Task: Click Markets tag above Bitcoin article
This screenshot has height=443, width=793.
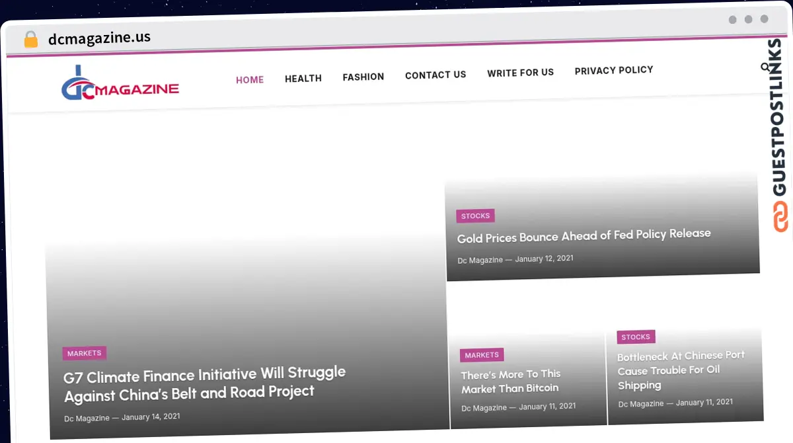Action: point(482,355)
